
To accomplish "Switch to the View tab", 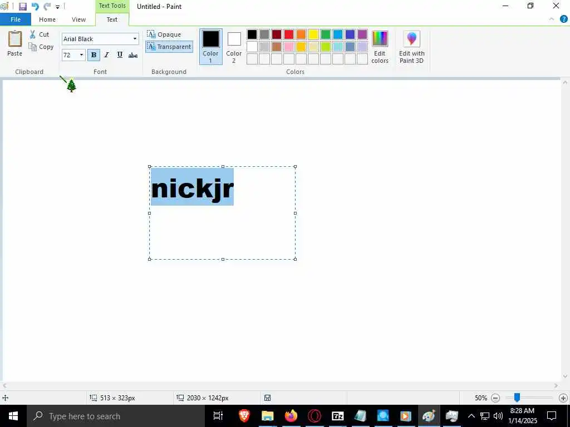I will click(78, 19).
